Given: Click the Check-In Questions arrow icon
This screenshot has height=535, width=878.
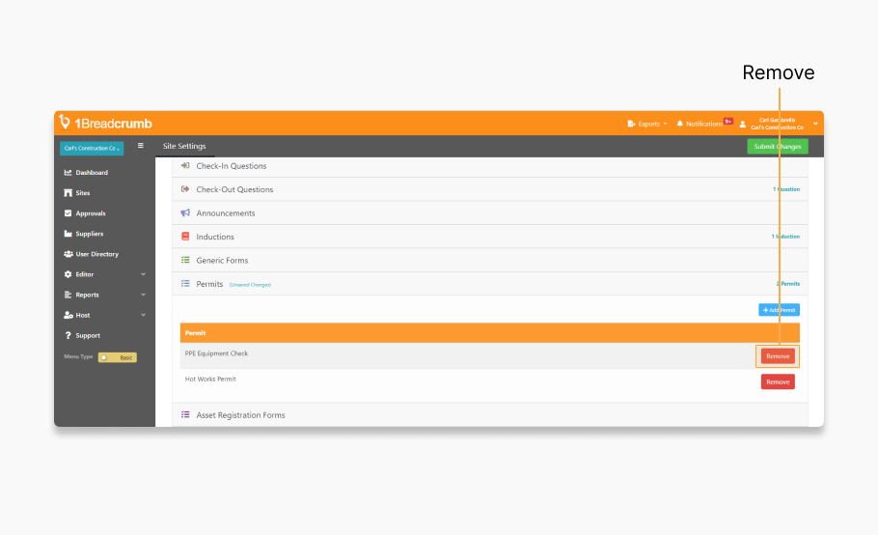Looking at the screenshot, I should click(x=185, y=166).
